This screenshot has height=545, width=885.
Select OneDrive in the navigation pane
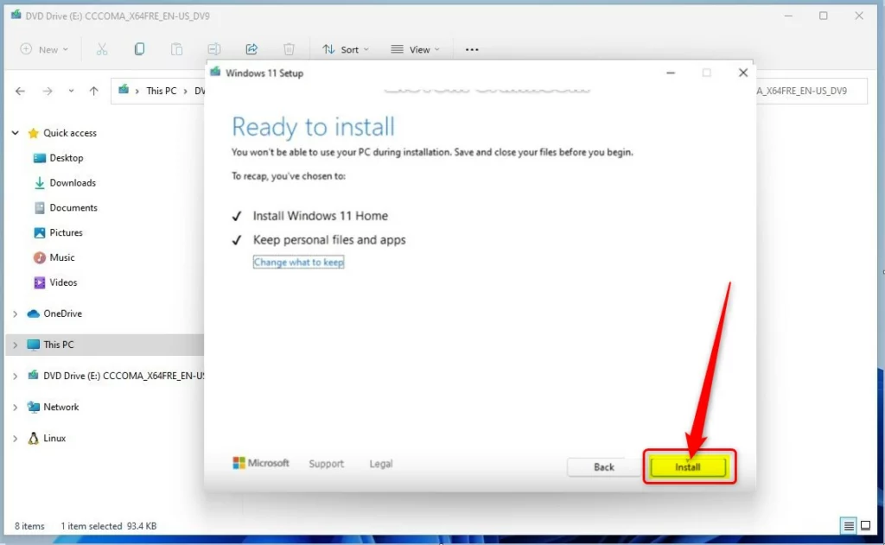pos(62,314)
